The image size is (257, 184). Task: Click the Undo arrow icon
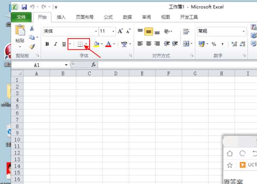[x=32, y=7]
